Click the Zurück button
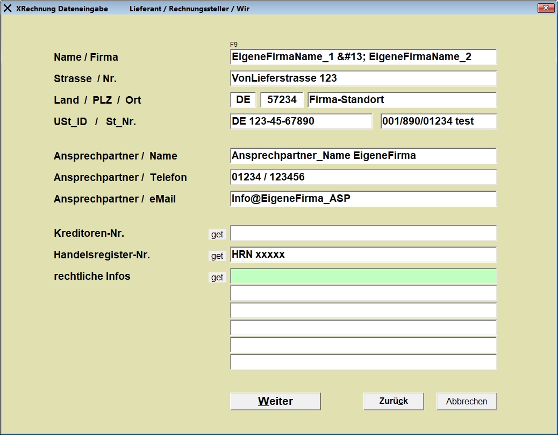Viewport: 558px width, 435px height. coord(394,401)
